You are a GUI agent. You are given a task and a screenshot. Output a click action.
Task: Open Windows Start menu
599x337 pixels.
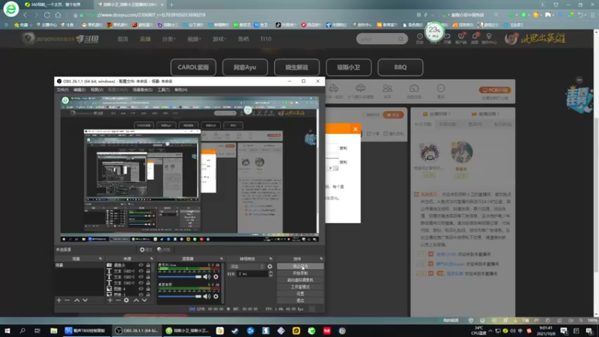(x=7, y=330)
